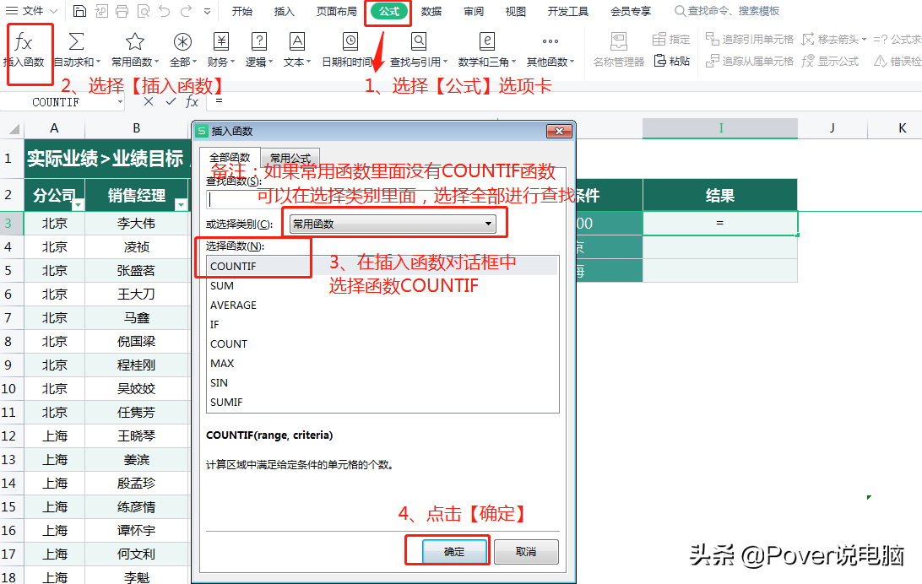
Task: Select the 公式 ribbon tab
Action: tap(388, 11)
